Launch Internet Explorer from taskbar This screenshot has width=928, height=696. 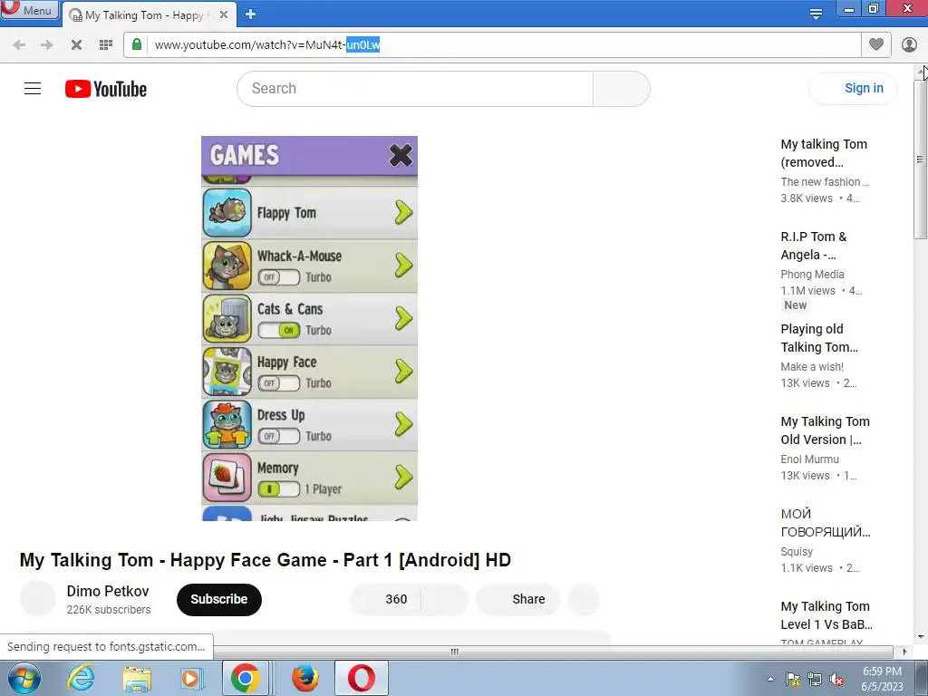point(81,678)
